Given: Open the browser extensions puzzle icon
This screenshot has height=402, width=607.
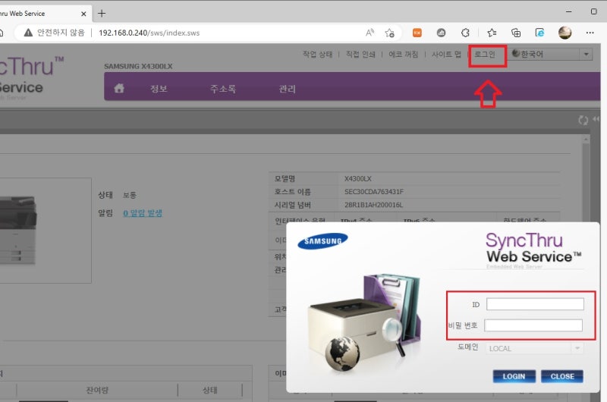Looking at the screenshot, I should pos(465,33).
